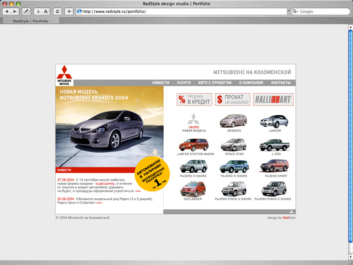Screen dimensions: 353x265
Task: Select the RedStyle | Portfolio tab
Action: point(31,21)
